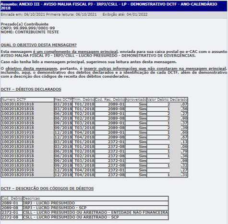Click 'IRPJ - LUCRO PRESUMIDO - SCP' description cell

(x=55, y=208)
